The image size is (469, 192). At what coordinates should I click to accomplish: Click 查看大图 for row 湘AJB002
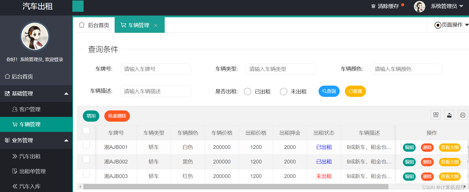(450, 162)
